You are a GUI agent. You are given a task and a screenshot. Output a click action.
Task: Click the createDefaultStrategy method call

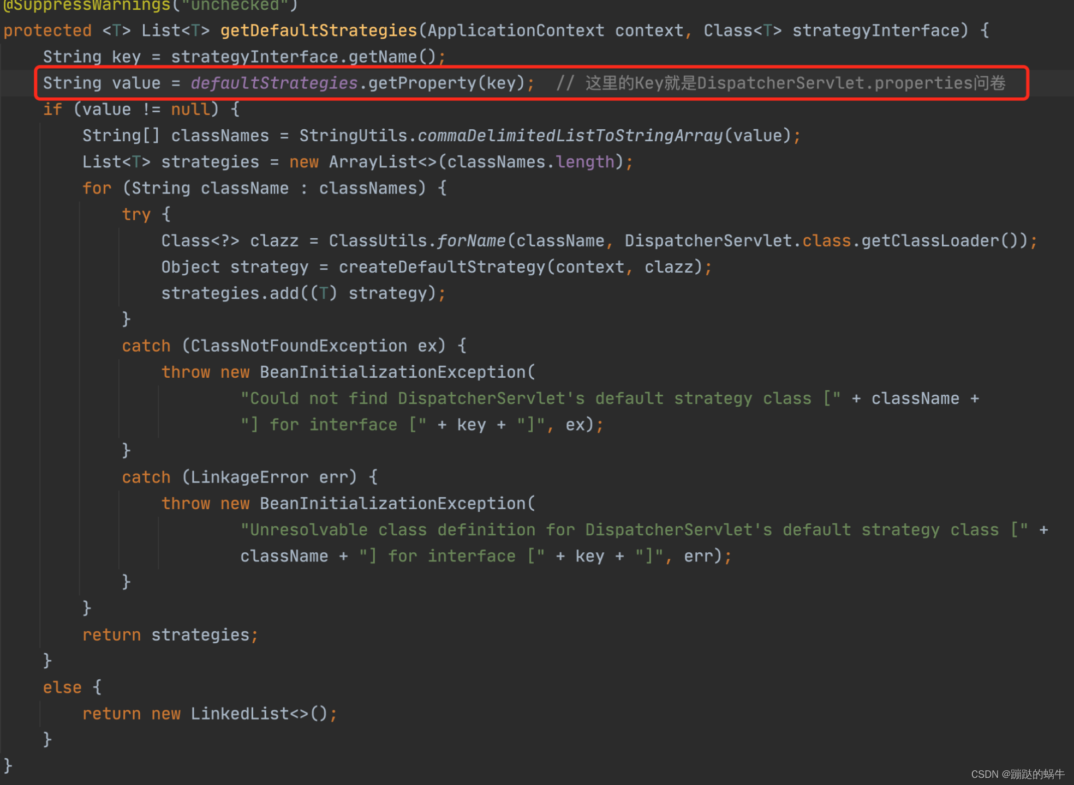coord(442,267)
